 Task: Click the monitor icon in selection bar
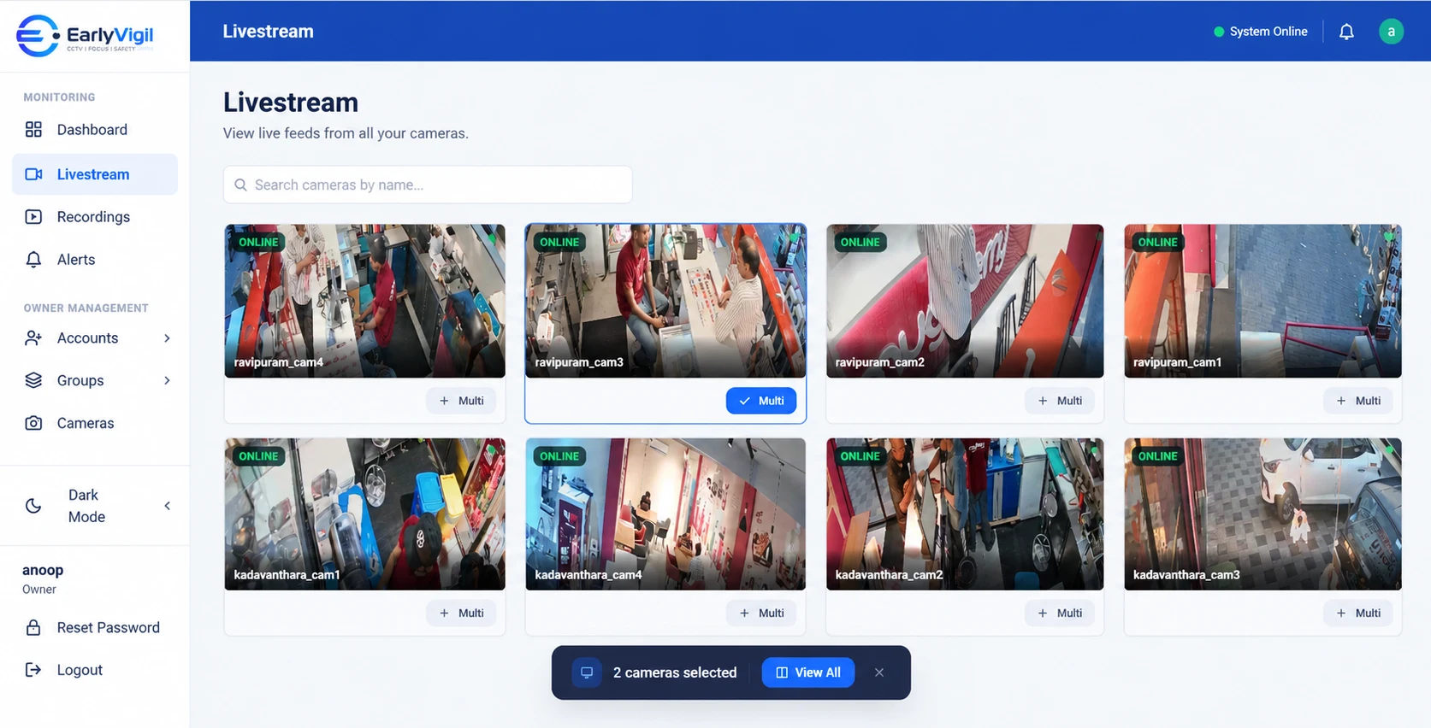click(x=587, y=672)
